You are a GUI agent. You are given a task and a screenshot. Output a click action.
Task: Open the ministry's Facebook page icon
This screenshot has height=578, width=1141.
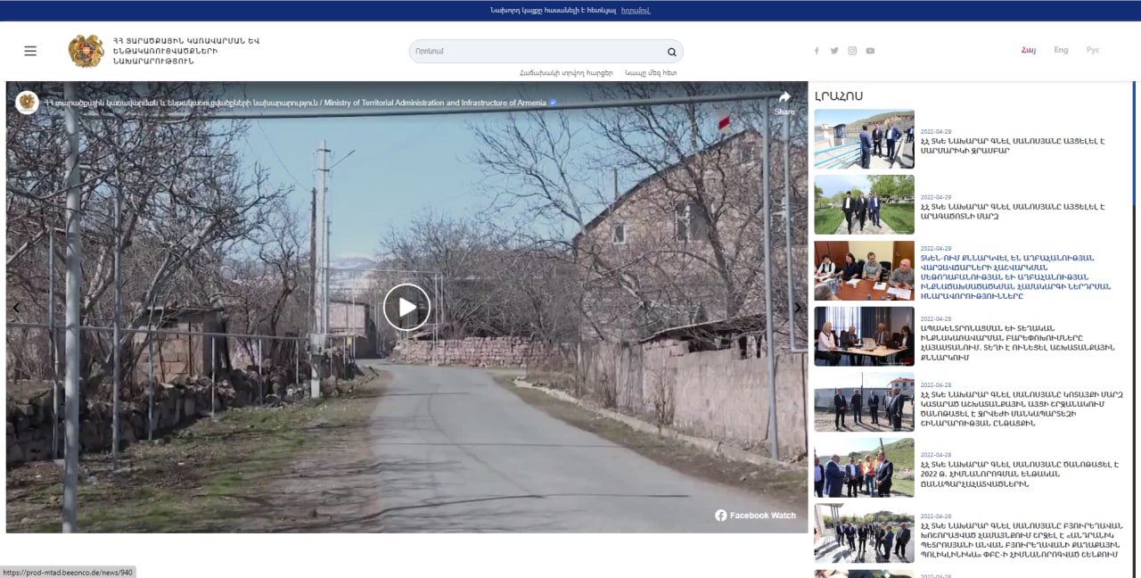click(x=817, y=51)
